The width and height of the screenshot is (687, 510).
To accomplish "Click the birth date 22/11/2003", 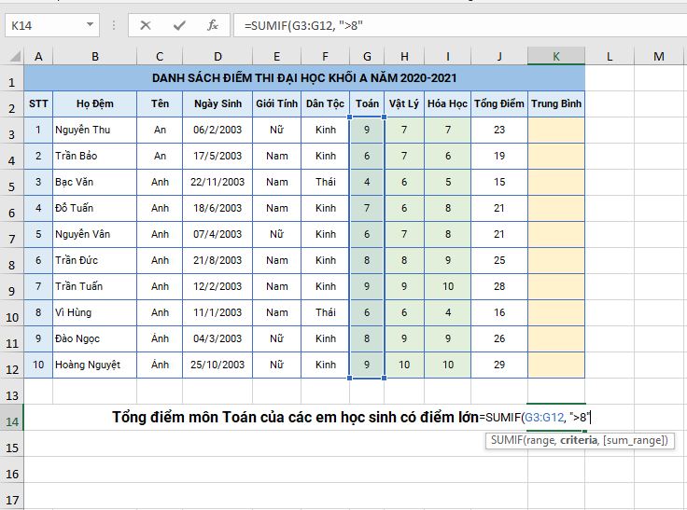I will click(x=217, y=182).
